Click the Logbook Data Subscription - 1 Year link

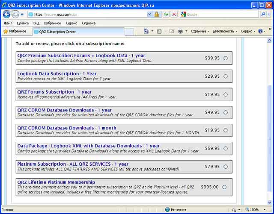57,73
